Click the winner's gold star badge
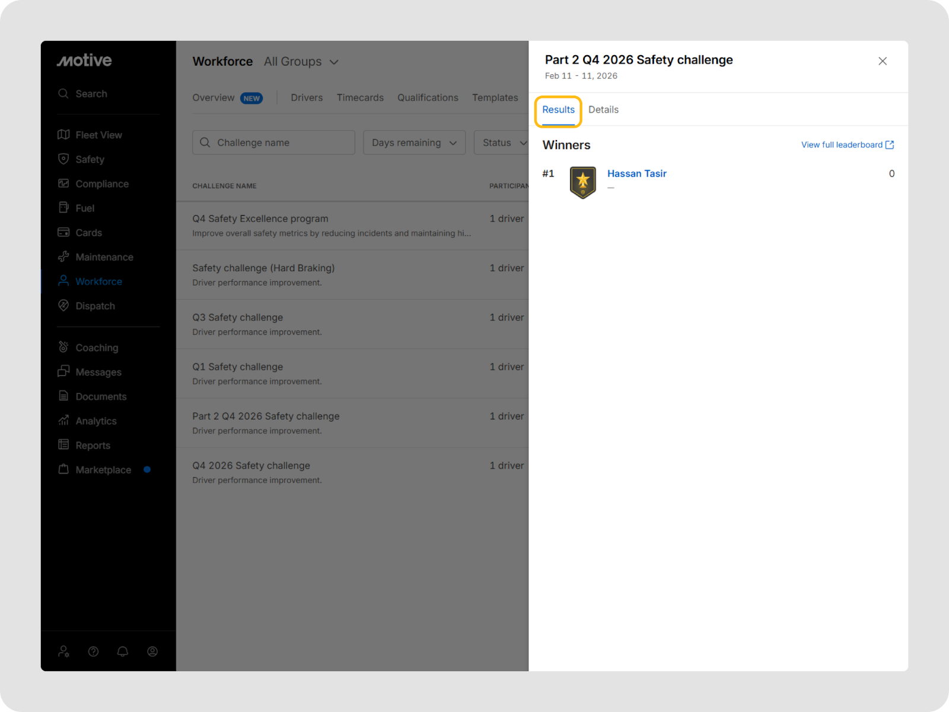This screenshot has width=949, height=712. (x=582, y=182)
